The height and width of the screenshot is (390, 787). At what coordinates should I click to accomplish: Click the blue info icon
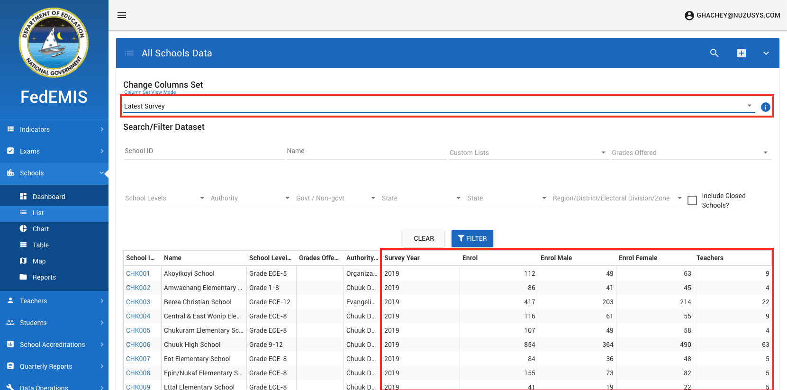(765, 107)
